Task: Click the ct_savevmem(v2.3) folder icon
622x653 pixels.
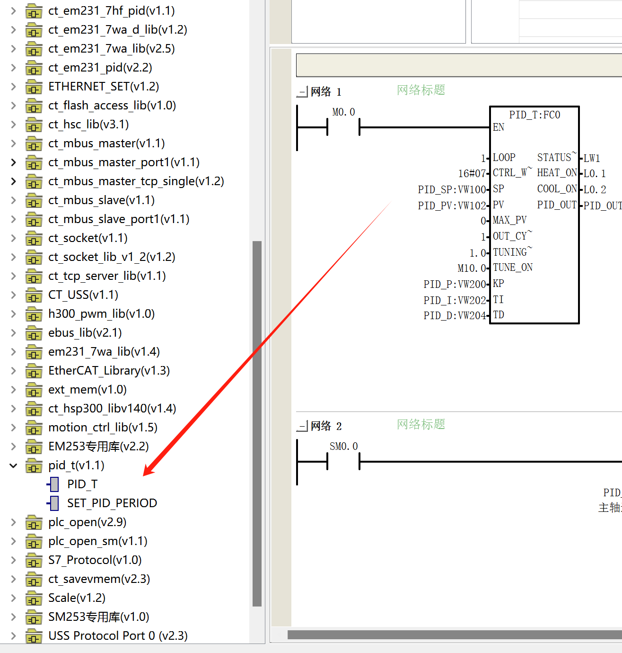Action: tap(34, 579)
